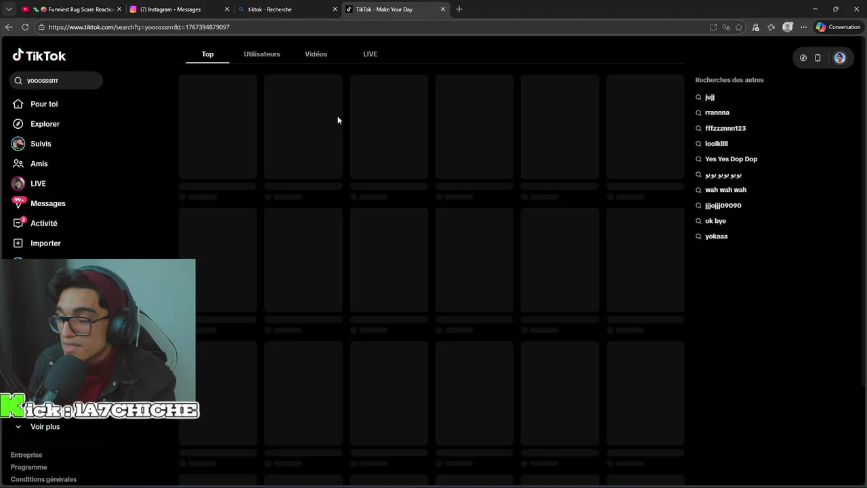Choose the rrannna suggested search

(717, 113)
